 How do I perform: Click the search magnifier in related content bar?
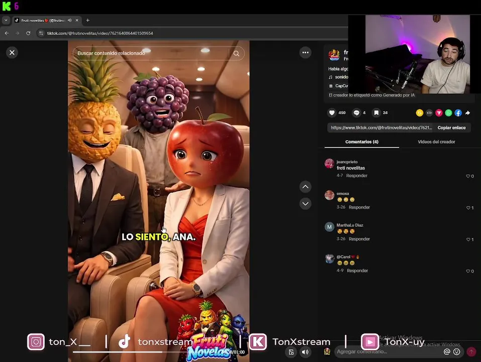point(236,53)
